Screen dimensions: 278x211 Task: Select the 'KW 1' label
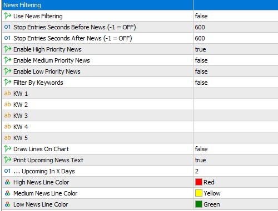coord(21,94)
